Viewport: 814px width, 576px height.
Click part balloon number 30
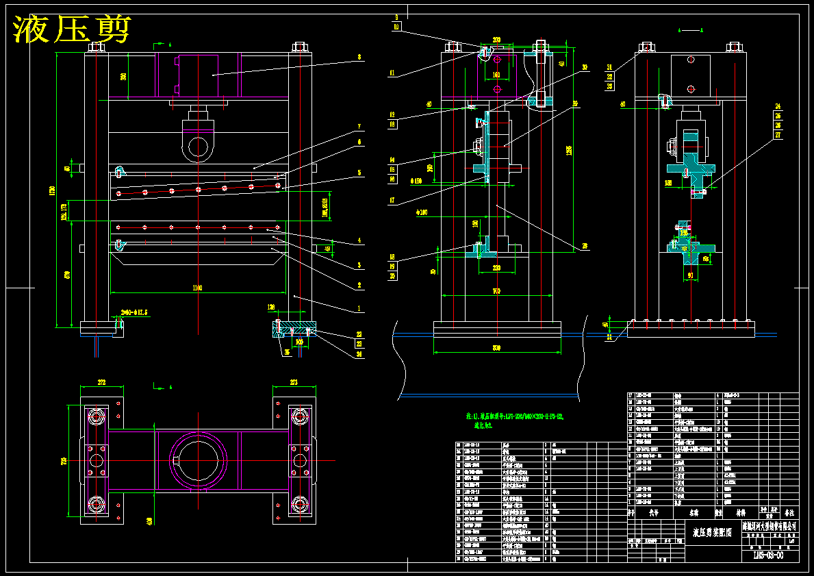coord(585,67)
